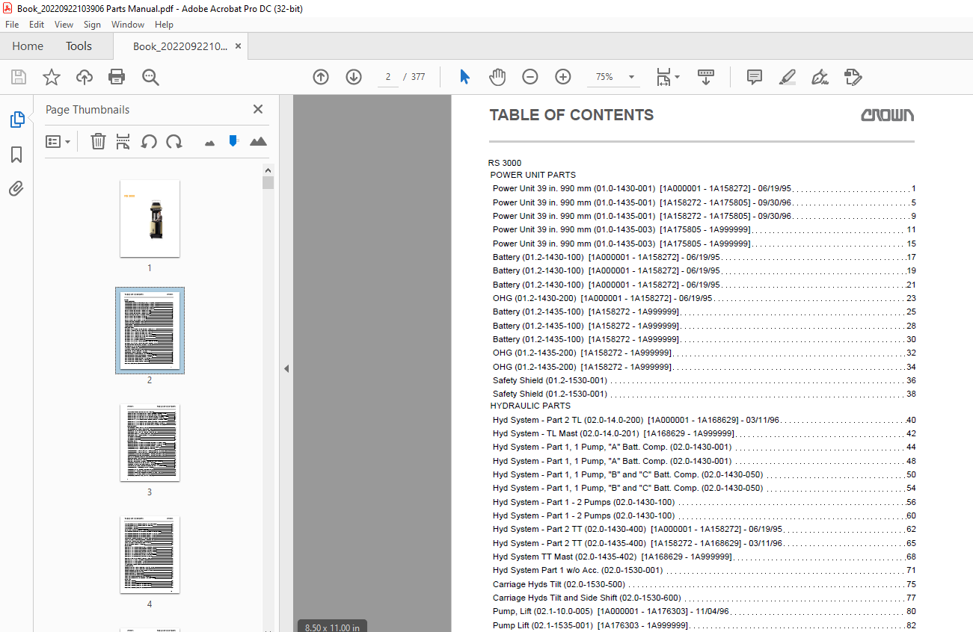Open the Edit menu
Screen dimensions: 973x632
(37, 25)
